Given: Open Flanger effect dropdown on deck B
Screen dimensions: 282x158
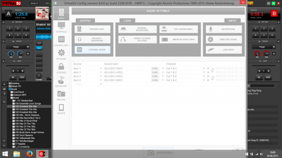Looking at the screenshot, I should pyautogui.click(x=274, y=47).
